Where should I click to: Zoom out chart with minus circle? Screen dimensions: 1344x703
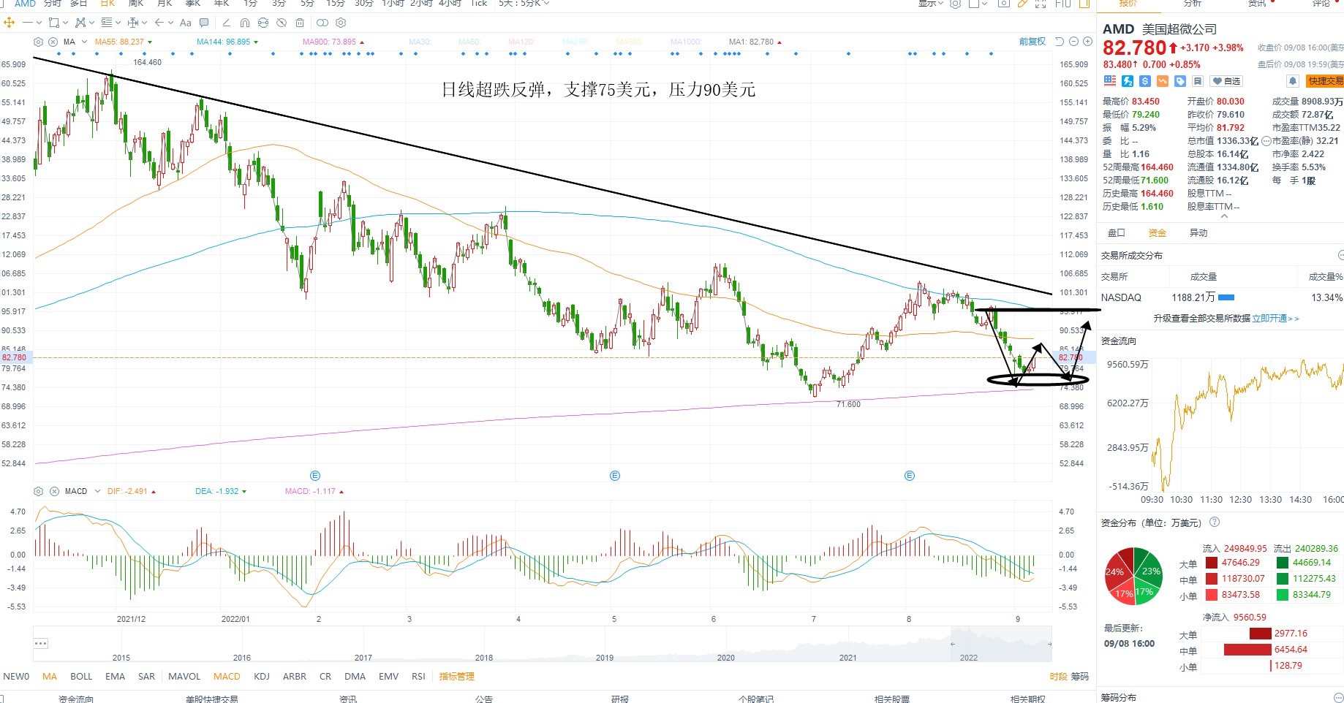pyautogui.click(x=1073, y=42)
